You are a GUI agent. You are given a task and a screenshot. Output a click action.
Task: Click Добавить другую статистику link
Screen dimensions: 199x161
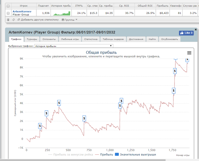click(x=40, y=20)
